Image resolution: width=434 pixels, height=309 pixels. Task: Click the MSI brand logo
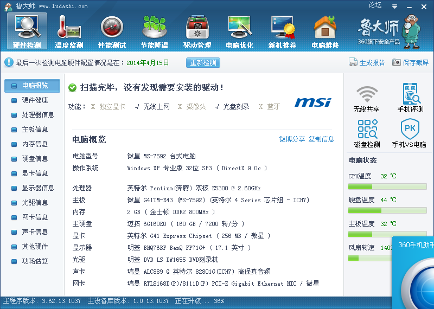[x=313, y=102]
